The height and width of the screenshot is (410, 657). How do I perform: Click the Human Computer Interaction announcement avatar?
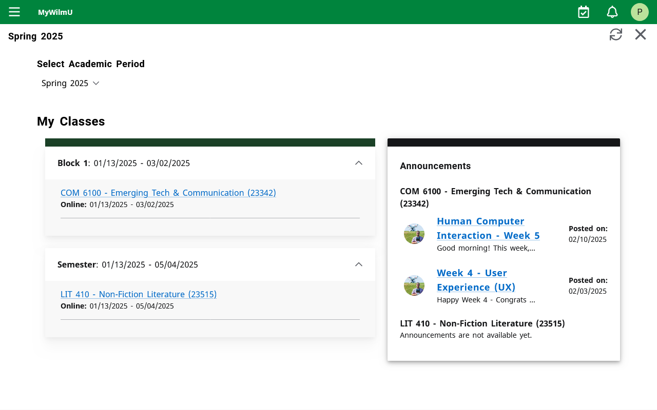click(414, 233)
